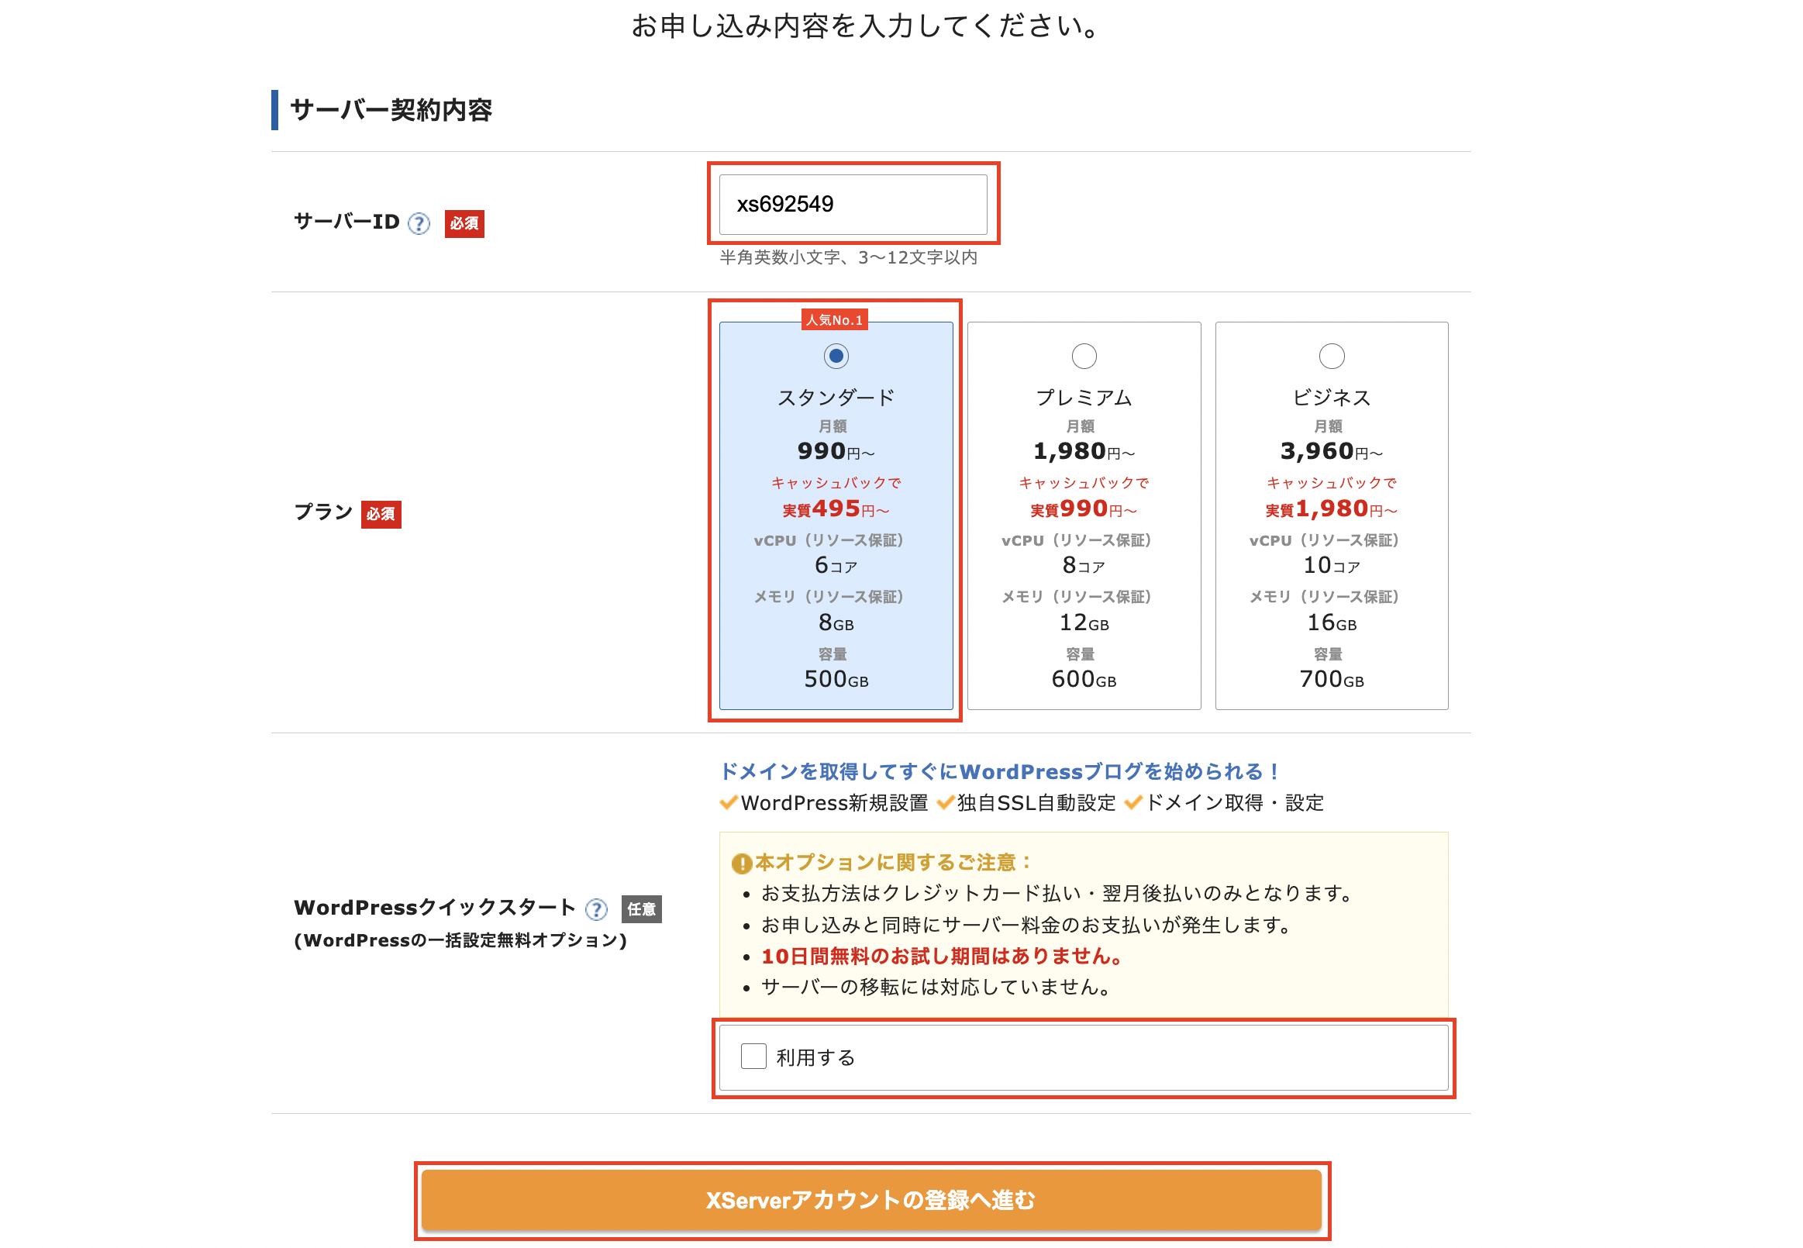Screen dimensions: 1803x1248
Task: Click the WordPress新規設置 feature text
Action: tap(834, 804)
